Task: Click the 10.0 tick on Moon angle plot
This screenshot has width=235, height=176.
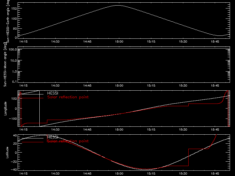Action: pos(14,60)
